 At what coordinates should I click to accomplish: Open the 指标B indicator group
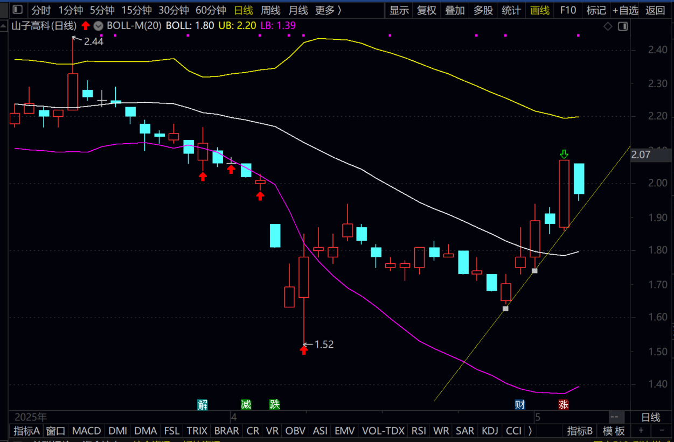[x=580, y=431]
